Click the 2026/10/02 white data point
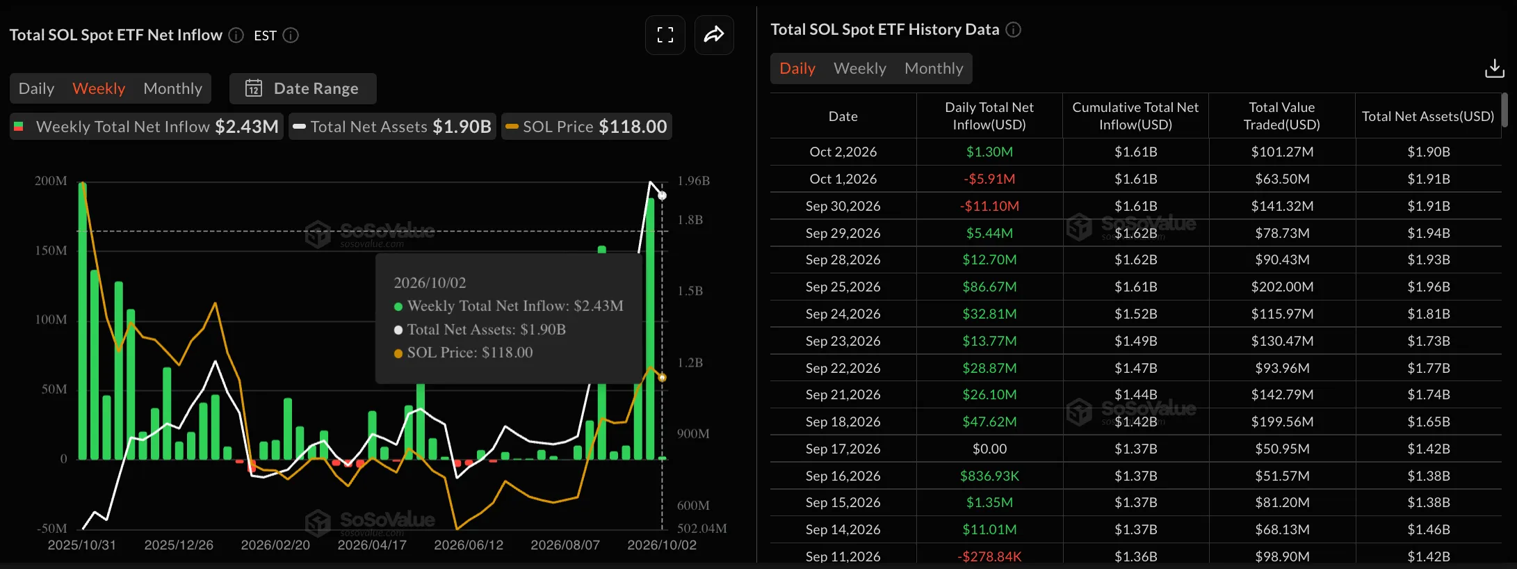Viewport: 1517px width, 569px height. pos(662,195)
